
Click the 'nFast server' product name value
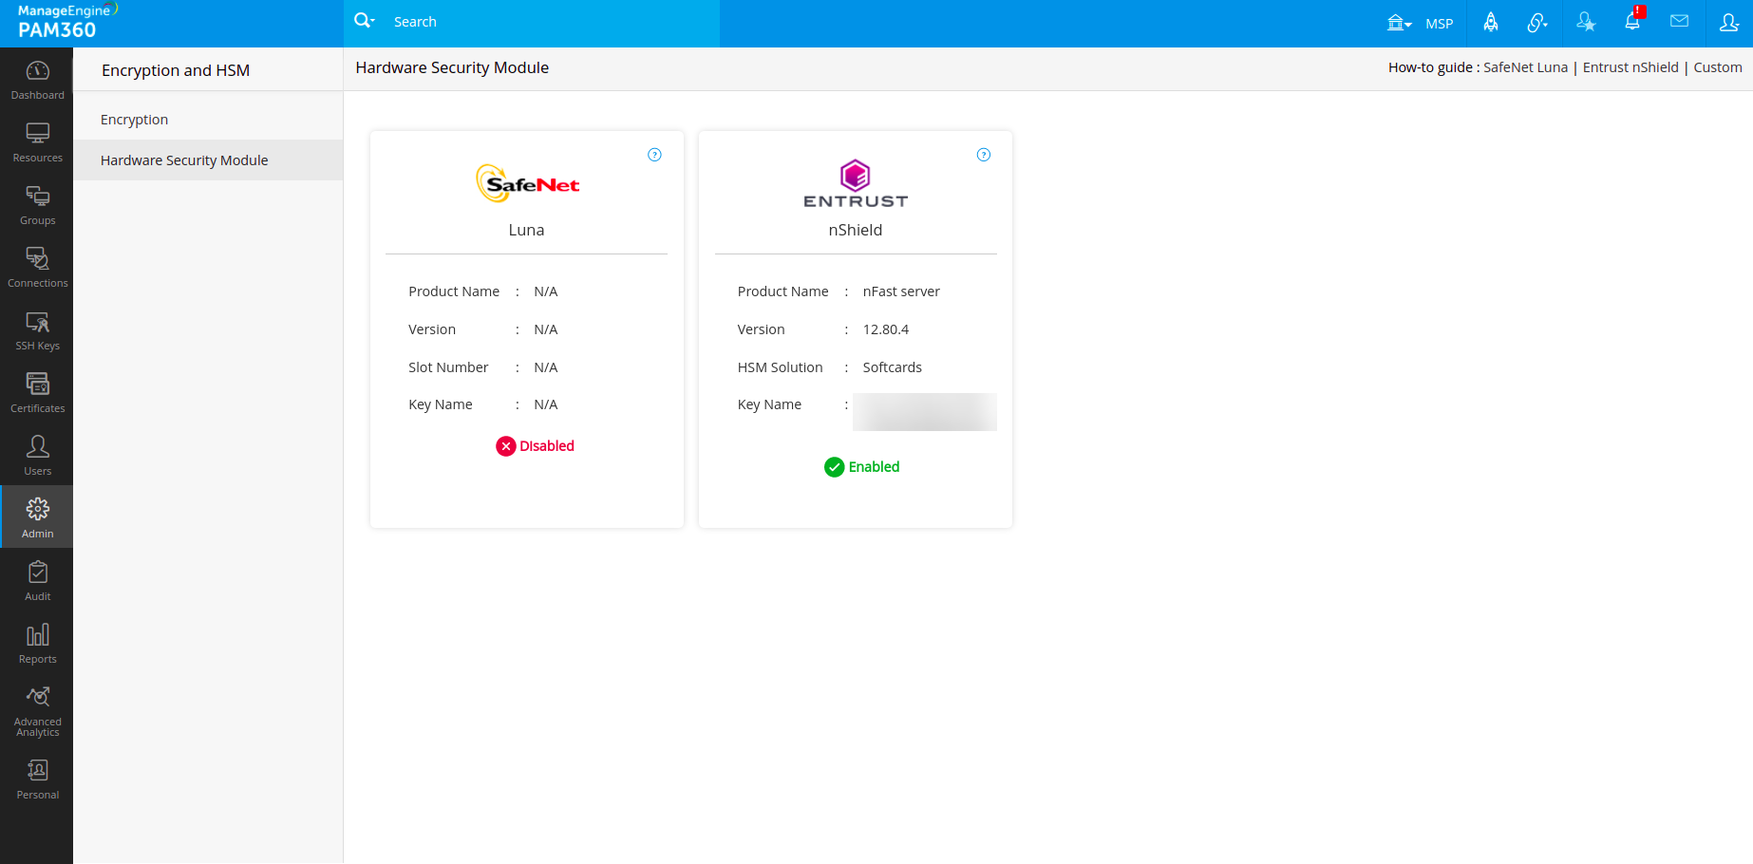coord(901,291)
